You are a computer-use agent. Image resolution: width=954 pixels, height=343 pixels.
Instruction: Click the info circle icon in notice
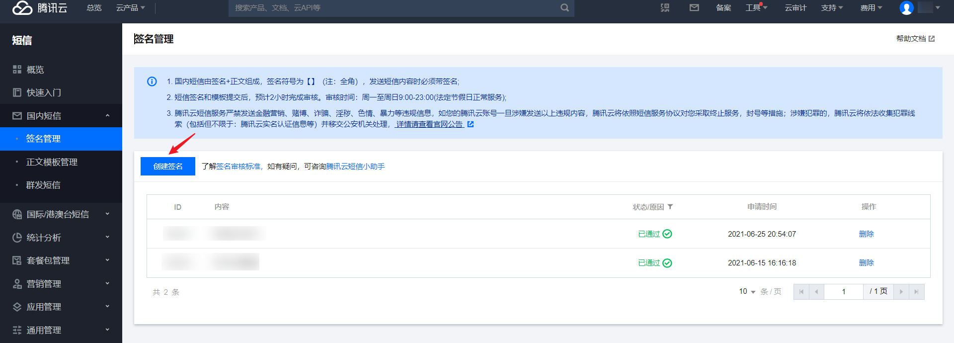152,82
